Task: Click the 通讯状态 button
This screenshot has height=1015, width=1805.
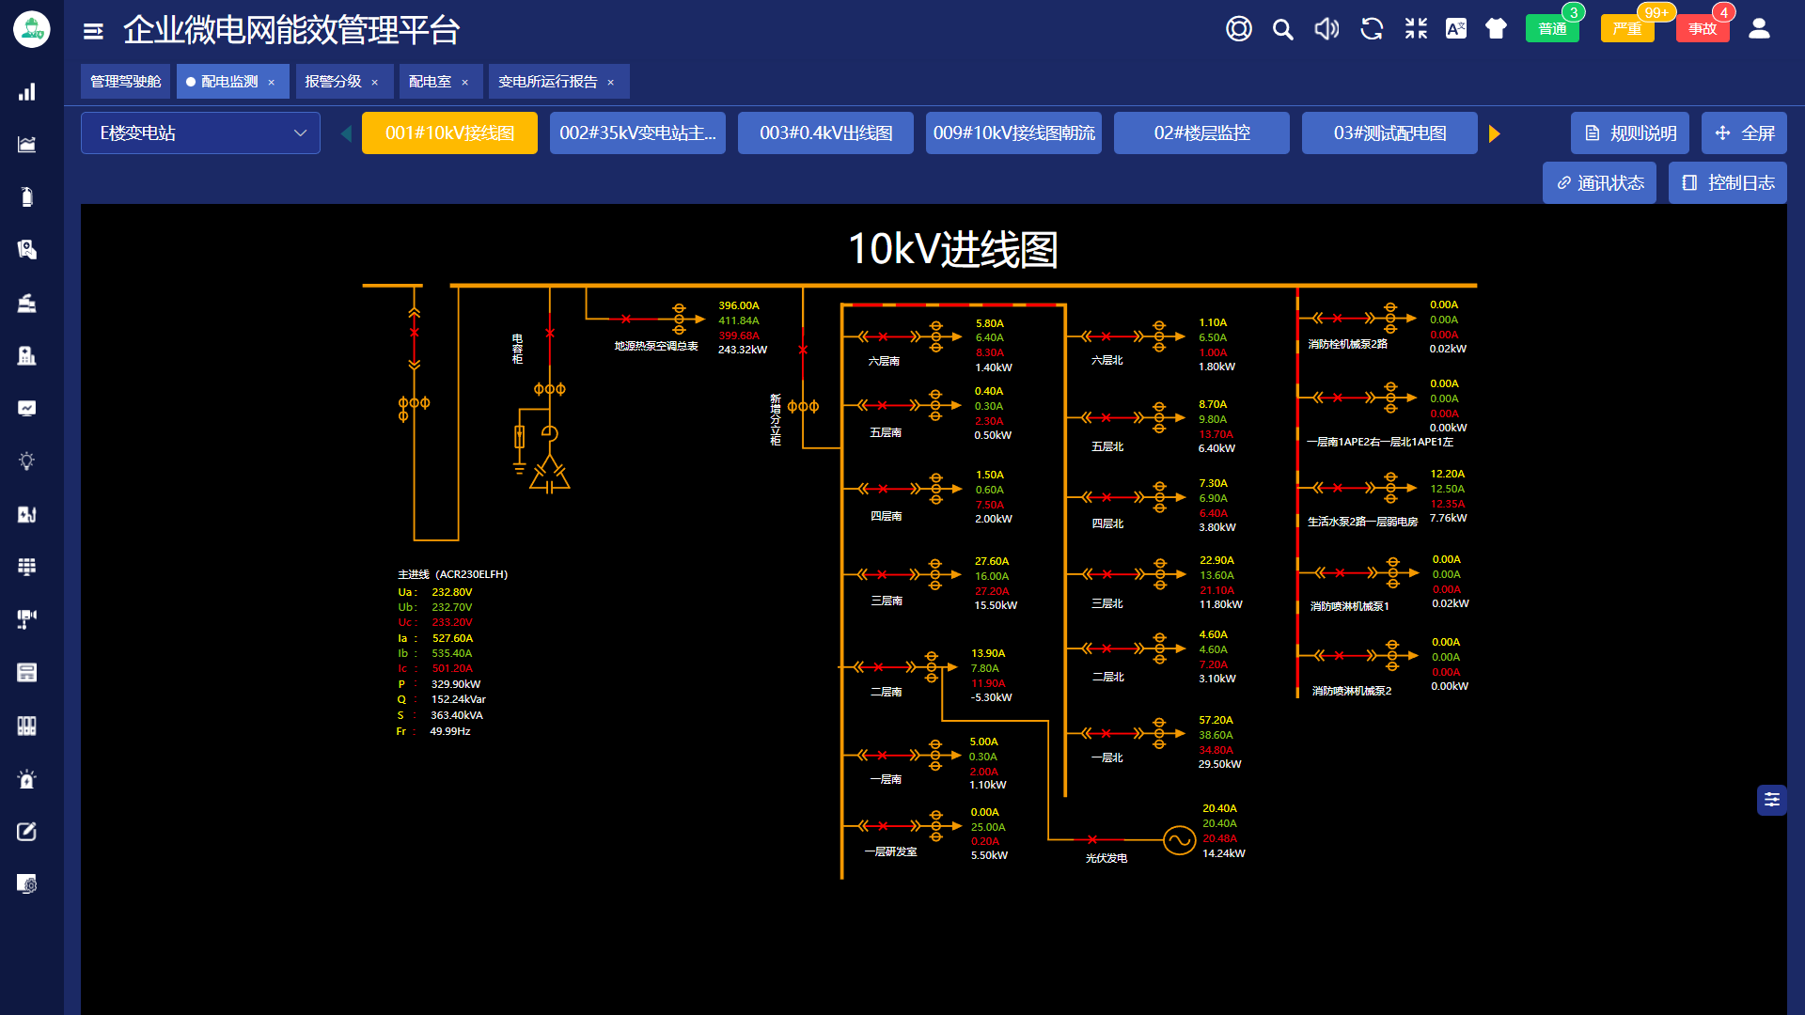Action: [x=1599, y=183]
